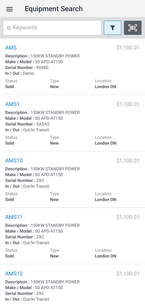This screenshot has height=305, width=145.
Task: Select the AMS price of $1,100.01
Action: 128,48
